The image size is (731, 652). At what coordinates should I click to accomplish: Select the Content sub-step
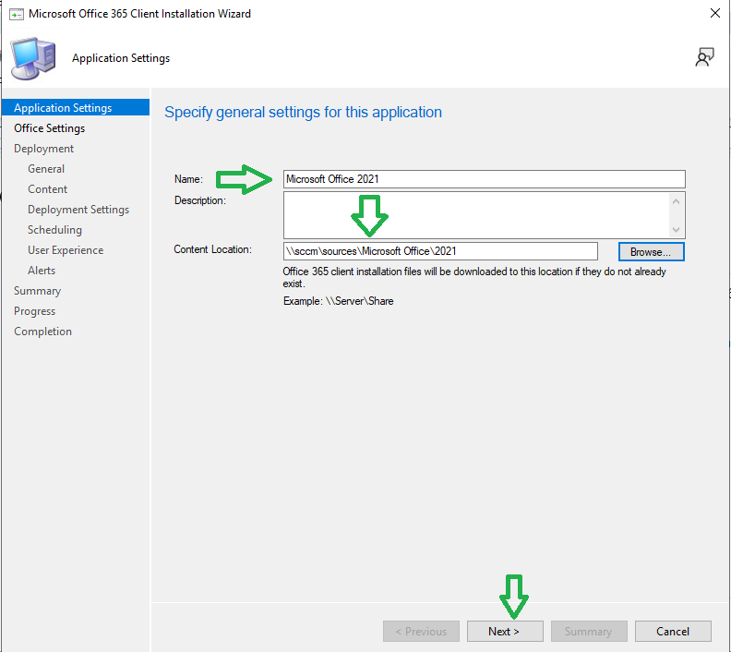48,189
